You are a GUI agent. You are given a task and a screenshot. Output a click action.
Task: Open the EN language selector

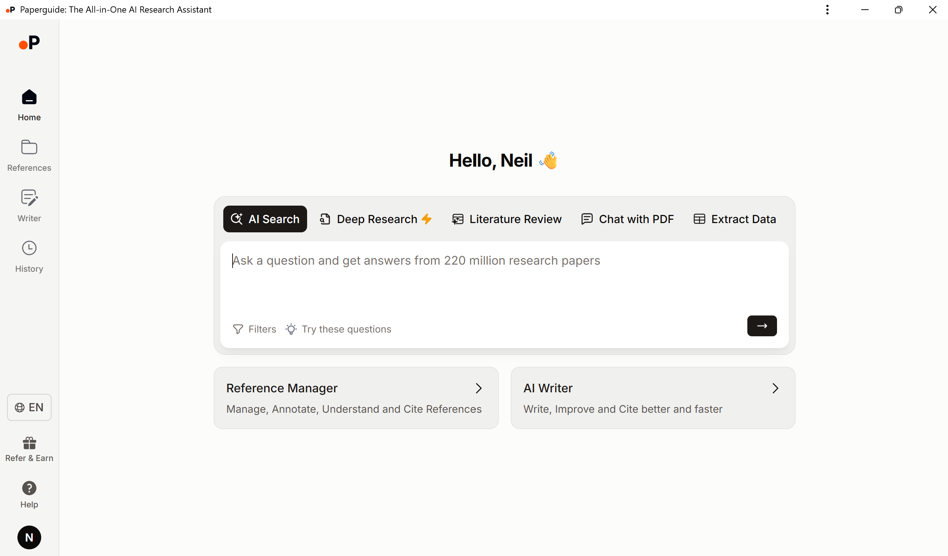click(x=29, y=407)
